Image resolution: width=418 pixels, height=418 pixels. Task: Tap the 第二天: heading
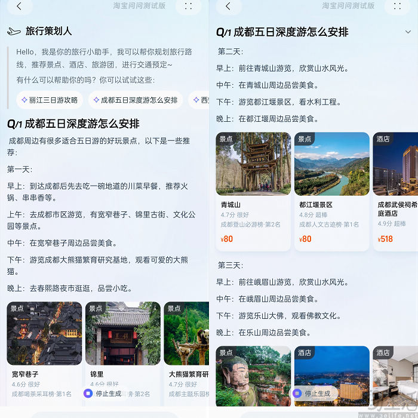coord(230,51)
